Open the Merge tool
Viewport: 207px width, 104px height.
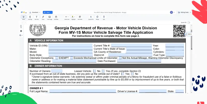(x=98, y=17)
